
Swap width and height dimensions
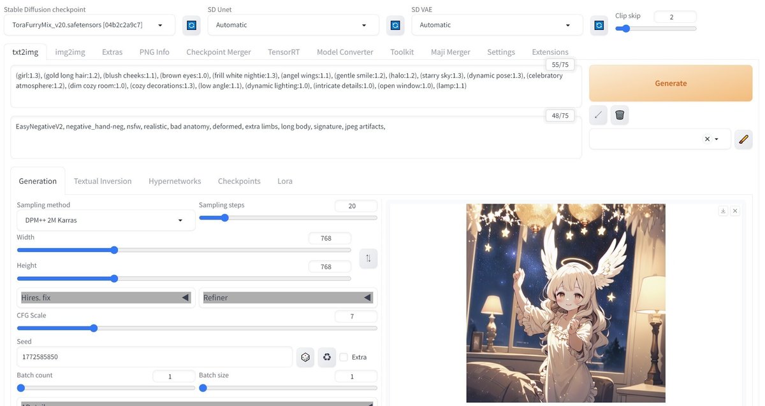click(368, 258)
